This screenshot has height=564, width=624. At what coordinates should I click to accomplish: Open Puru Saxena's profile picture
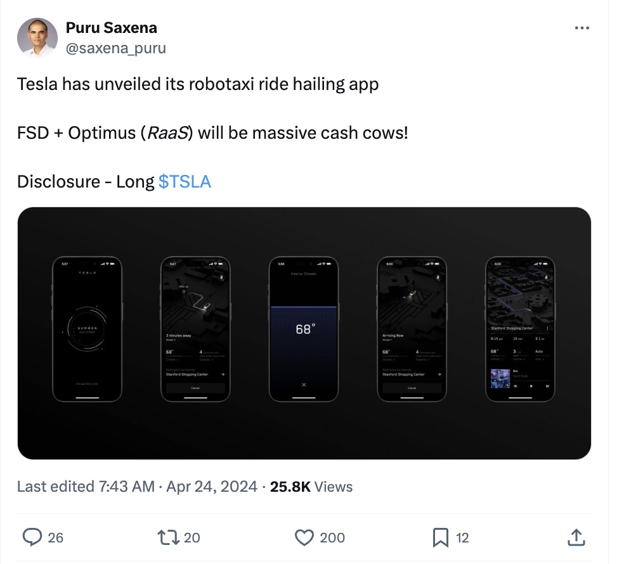click(37, 39)
